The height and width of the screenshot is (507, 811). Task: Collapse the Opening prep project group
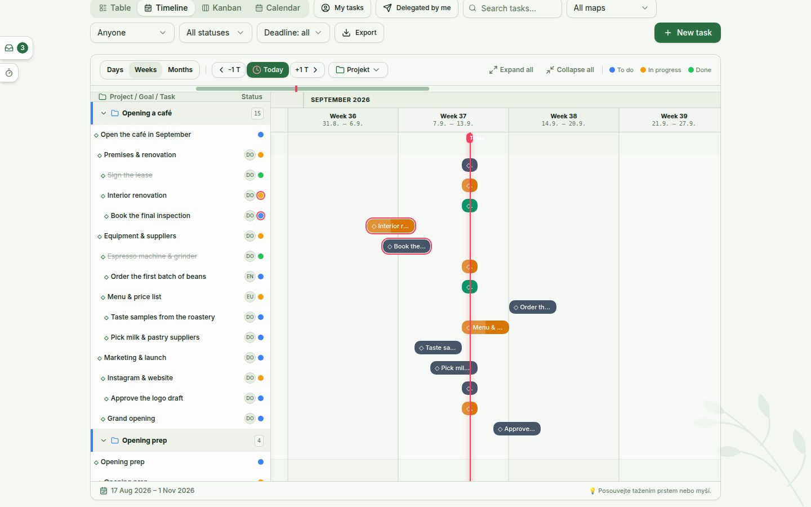click(104, 441)
